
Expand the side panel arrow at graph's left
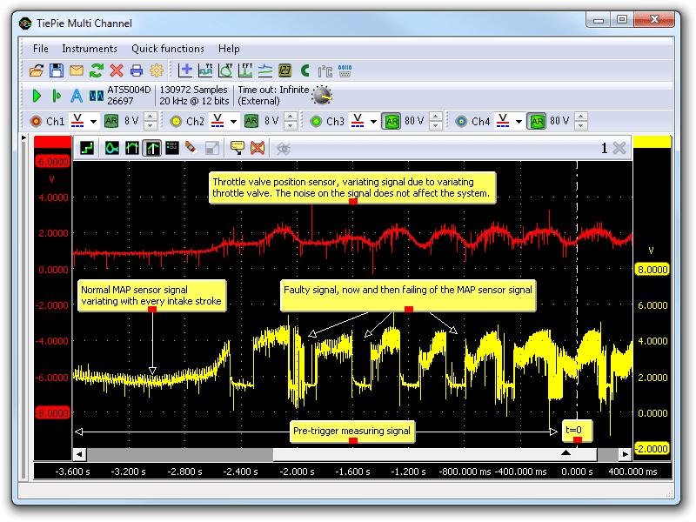tap(23, 138)
